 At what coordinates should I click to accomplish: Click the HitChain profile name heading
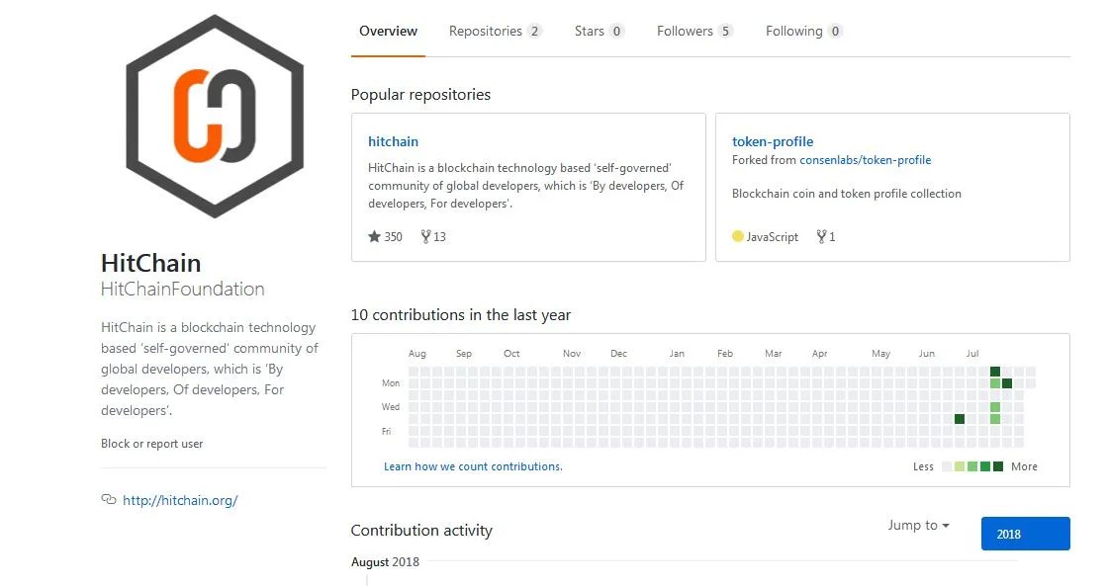pyautogui.click(x=150, y=263)
